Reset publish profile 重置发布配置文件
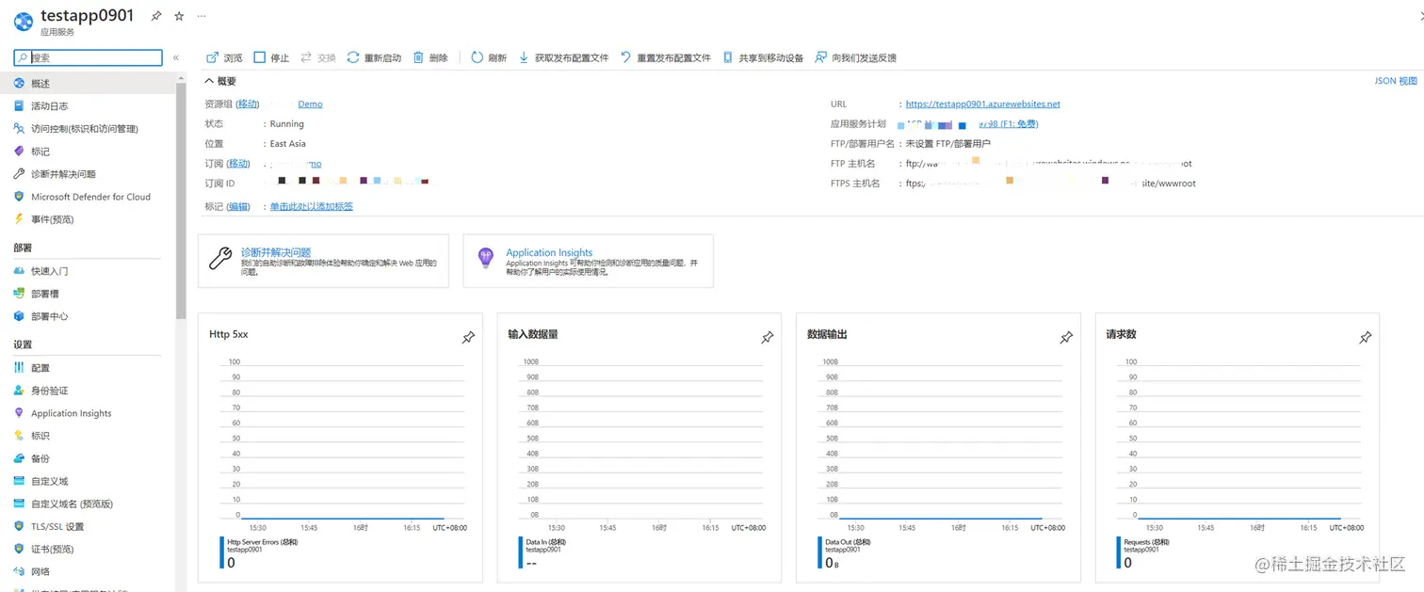The height and width of the screenshot is (592, 1424). click(666, 57)
